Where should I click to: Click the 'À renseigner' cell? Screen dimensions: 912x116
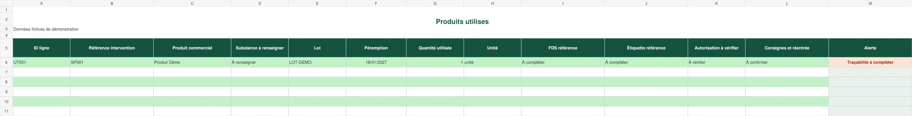[260, 62]
